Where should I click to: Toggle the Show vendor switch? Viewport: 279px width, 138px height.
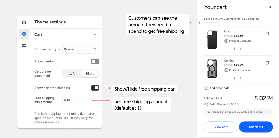[95, 61]
